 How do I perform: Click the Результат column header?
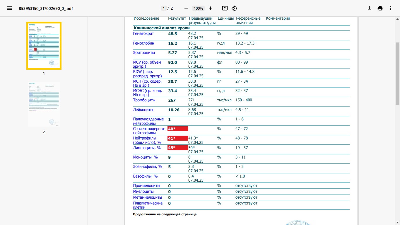(177, 18)
